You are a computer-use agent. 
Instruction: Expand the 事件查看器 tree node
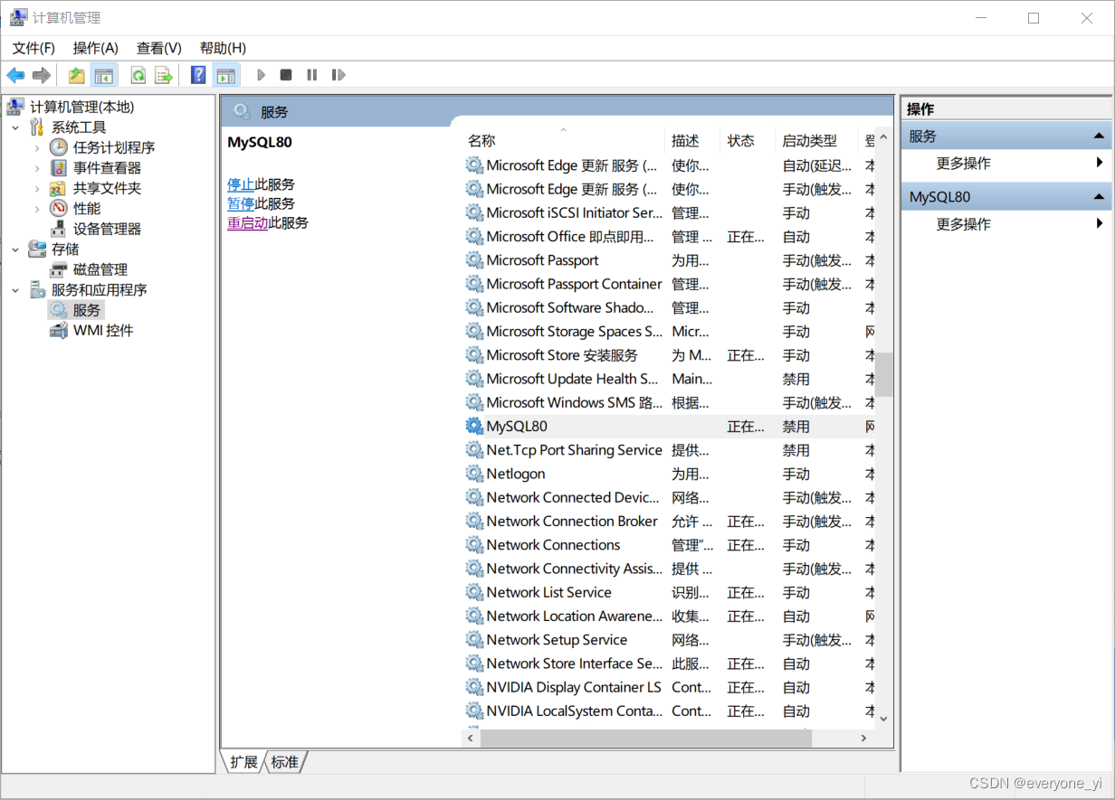pos(37,168)
